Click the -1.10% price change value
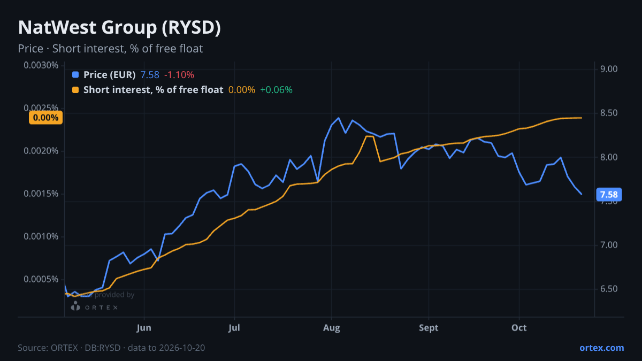 click(179, 75)
